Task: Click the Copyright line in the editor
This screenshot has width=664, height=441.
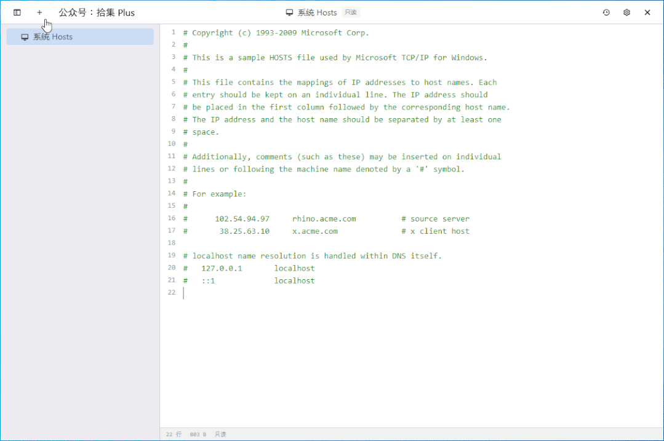Action: click(x=276, y=33)
